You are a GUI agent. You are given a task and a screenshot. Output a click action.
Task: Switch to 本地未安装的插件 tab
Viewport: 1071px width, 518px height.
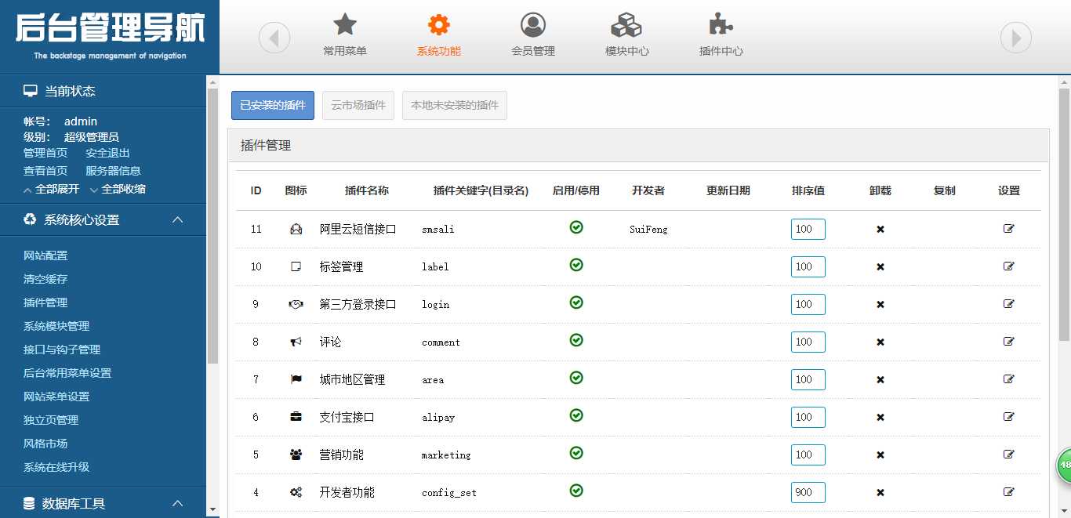[x=455, y=105]
